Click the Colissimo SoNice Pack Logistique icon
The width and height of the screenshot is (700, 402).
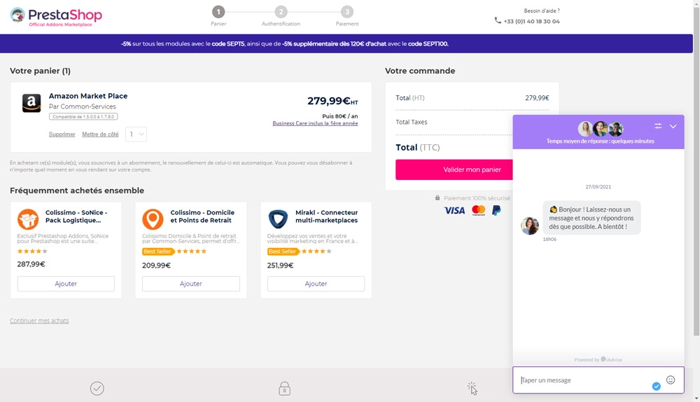coord(28,219)
